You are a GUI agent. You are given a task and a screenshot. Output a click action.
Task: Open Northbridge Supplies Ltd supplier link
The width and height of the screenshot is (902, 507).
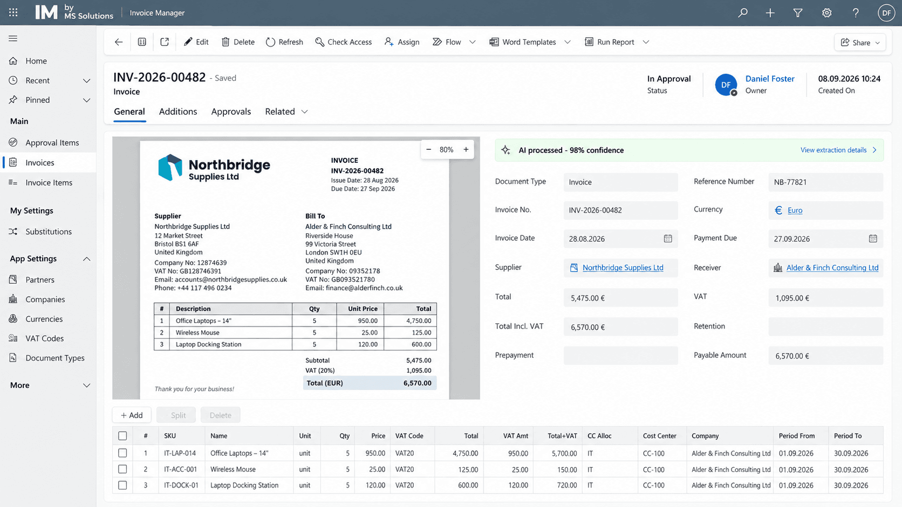tap(623, 267)
